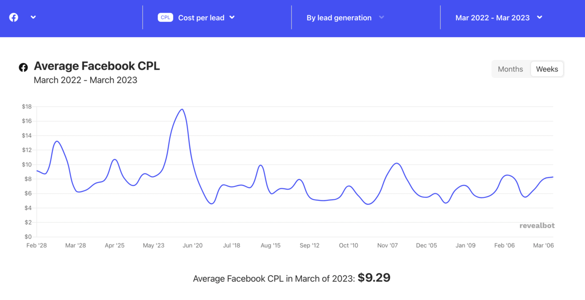Image resolution: width=585 pixels, height=300 pixels.
Task: Click the Facebook icon in top navigation bar
Action: 12,17
